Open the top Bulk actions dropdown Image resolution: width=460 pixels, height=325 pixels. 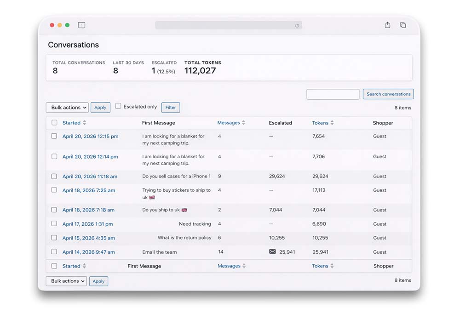coord(67,108)
